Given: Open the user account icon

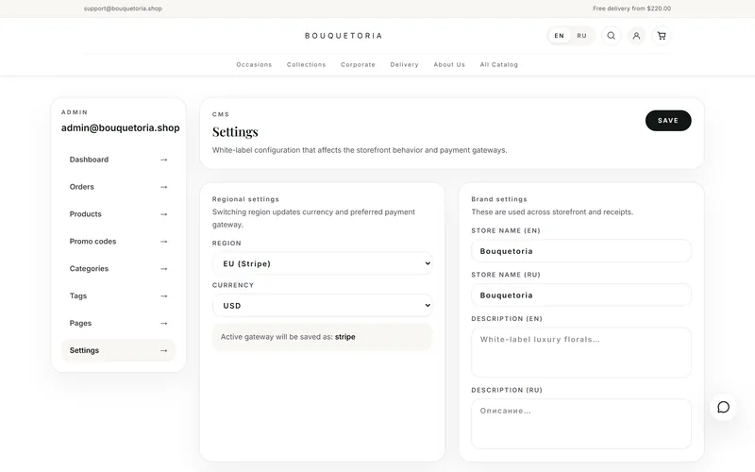Looking at the screenshot, I should pyautogui.click(x=636, y=36).
